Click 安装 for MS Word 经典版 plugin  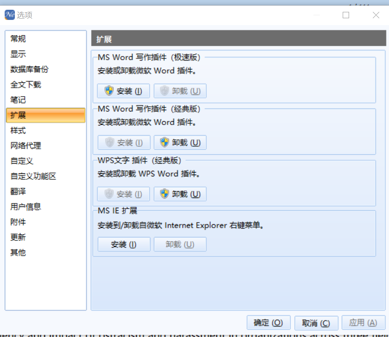click(x=124, y=142)
